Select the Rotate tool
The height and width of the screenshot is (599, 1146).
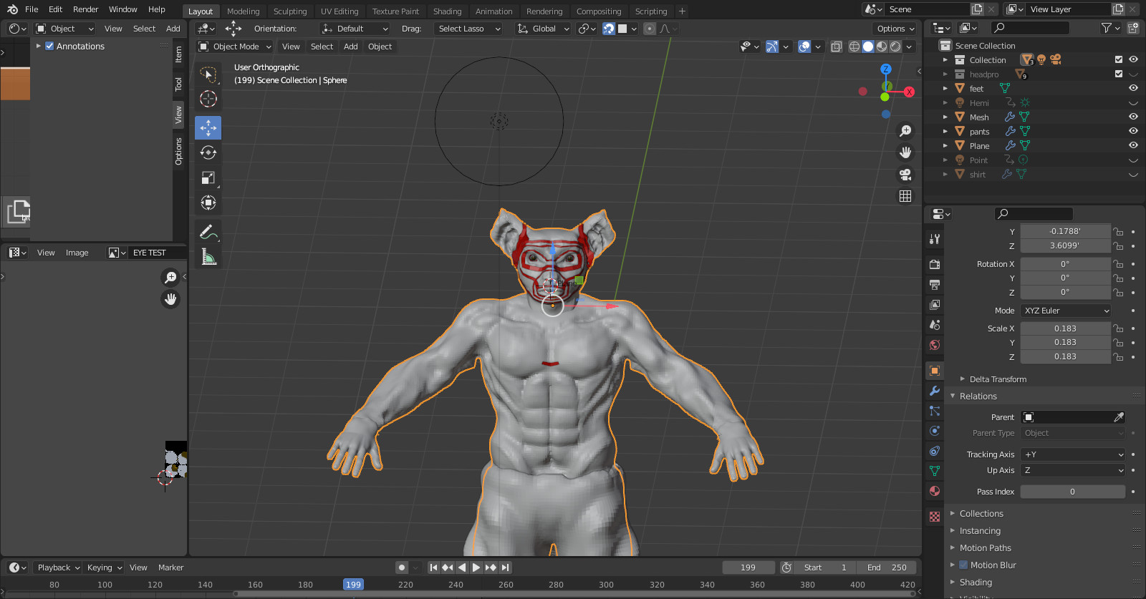[x=208, y=152]
